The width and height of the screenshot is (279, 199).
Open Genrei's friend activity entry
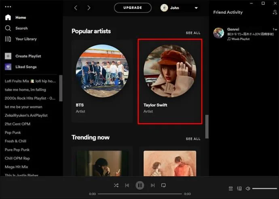(x=245, y=34)
